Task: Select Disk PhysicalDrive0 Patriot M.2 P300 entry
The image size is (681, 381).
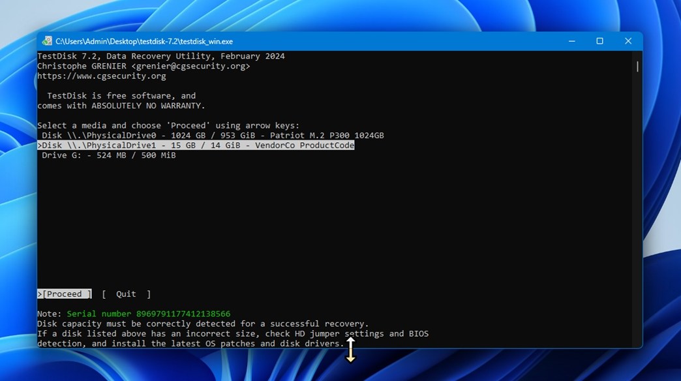Action: tap(213, 136)
